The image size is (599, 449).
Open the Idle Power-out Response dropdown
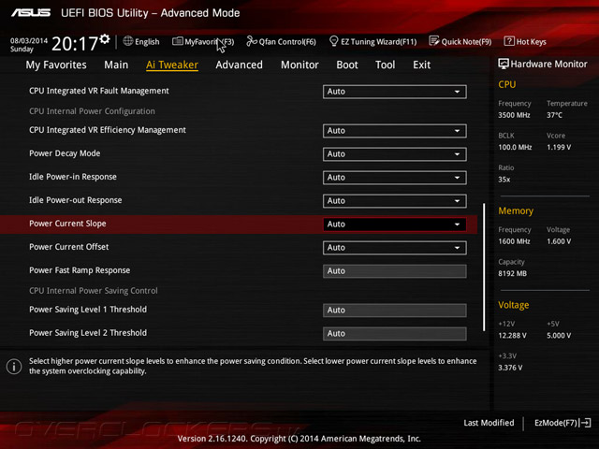[x=395, y=201]
